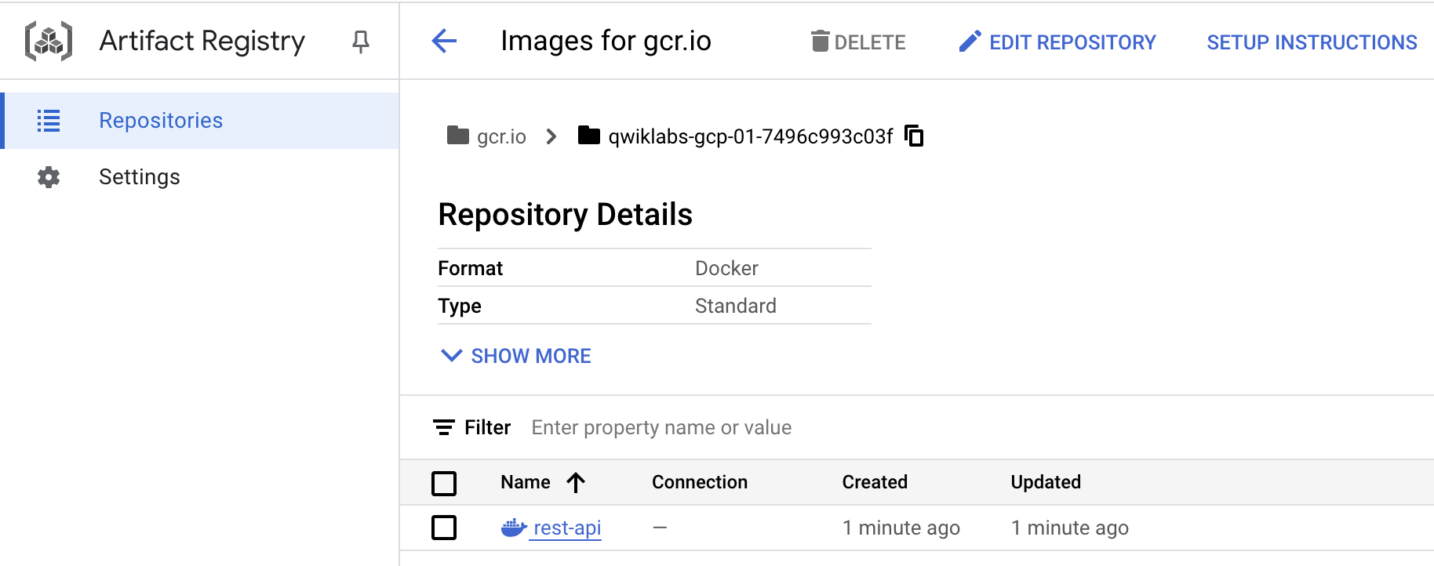This screenshot has height=566, width=1434.
Task: Click the gcr.io folder icon
Action: [458, 136]
